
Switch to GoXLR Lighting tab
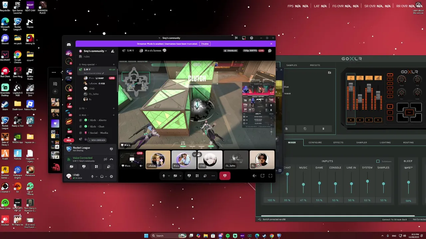click(x=385, y=142)
